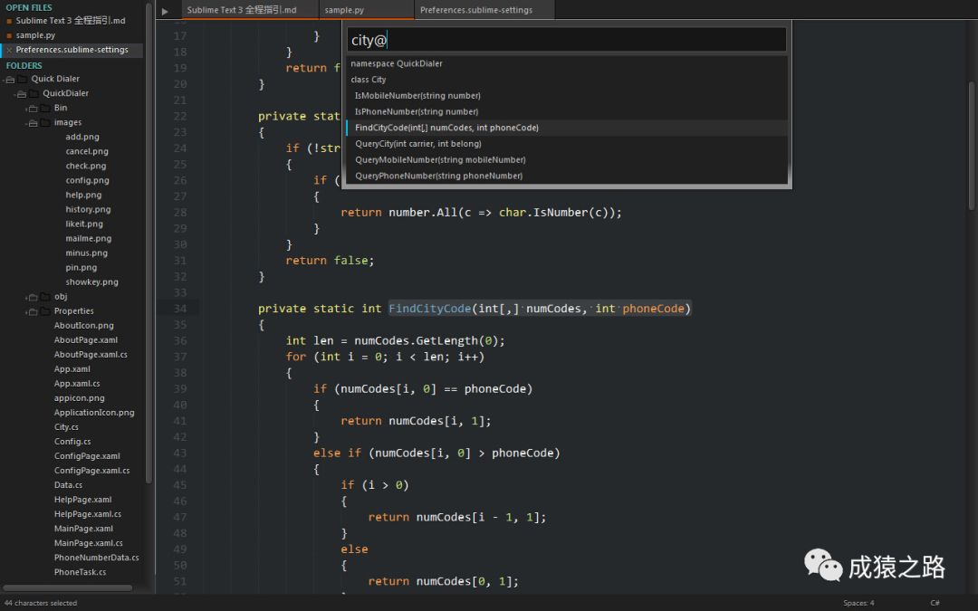Collapse the Quick Dialer root folder arrow
This screenshot has width=978, height=611.
click(x=10, y=80)
